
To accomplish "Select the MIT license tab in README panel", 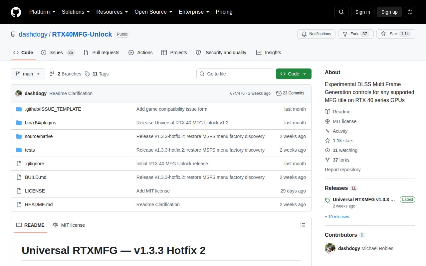I will (x=69, y=225).
